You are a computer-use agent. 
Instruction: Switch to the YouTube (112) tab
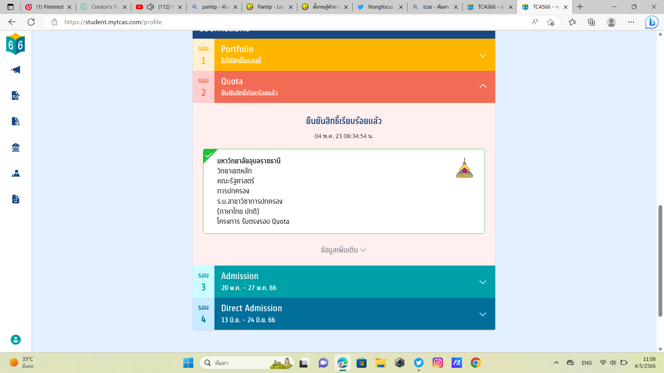point(159,7)
